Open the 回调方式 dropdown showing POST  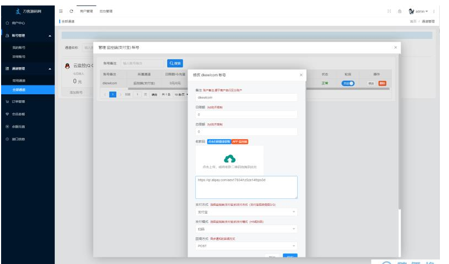(246, 246)
